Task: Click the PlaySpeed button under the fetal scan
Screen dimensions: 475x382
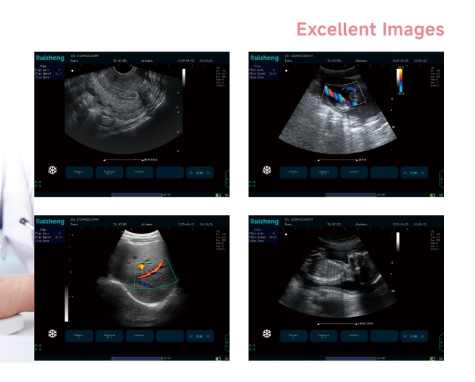Action: pyautogui.click(x=324, y=336)
